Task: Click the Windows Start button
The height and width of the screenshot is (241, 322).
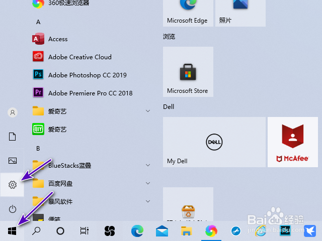Action: tap(12, 231)
